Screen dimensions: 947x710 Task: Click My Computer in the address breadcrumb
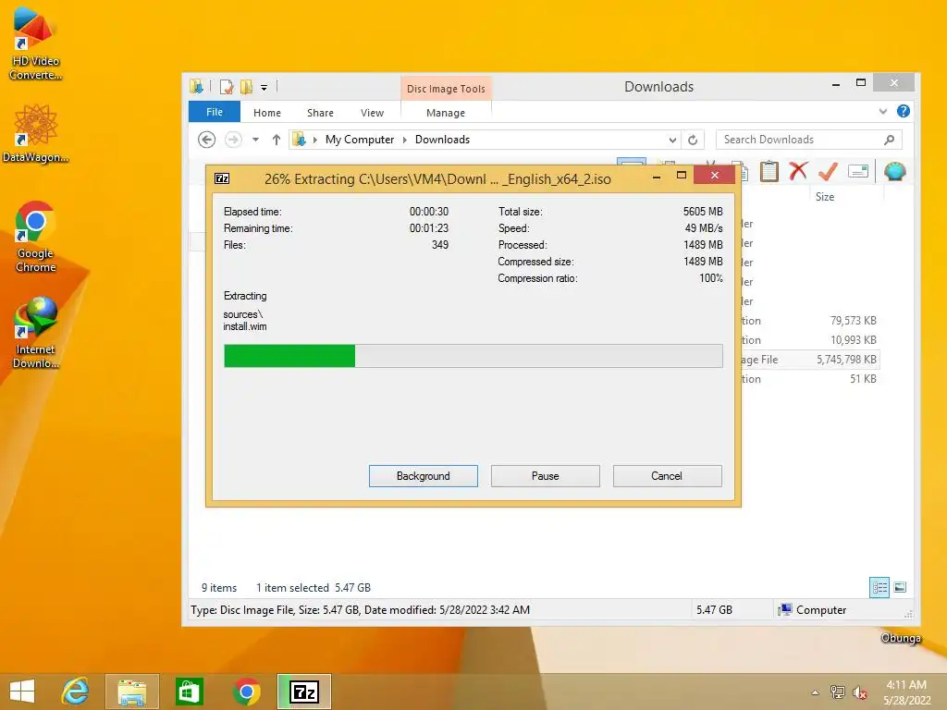pyautogui.click(x=360, y=140)
